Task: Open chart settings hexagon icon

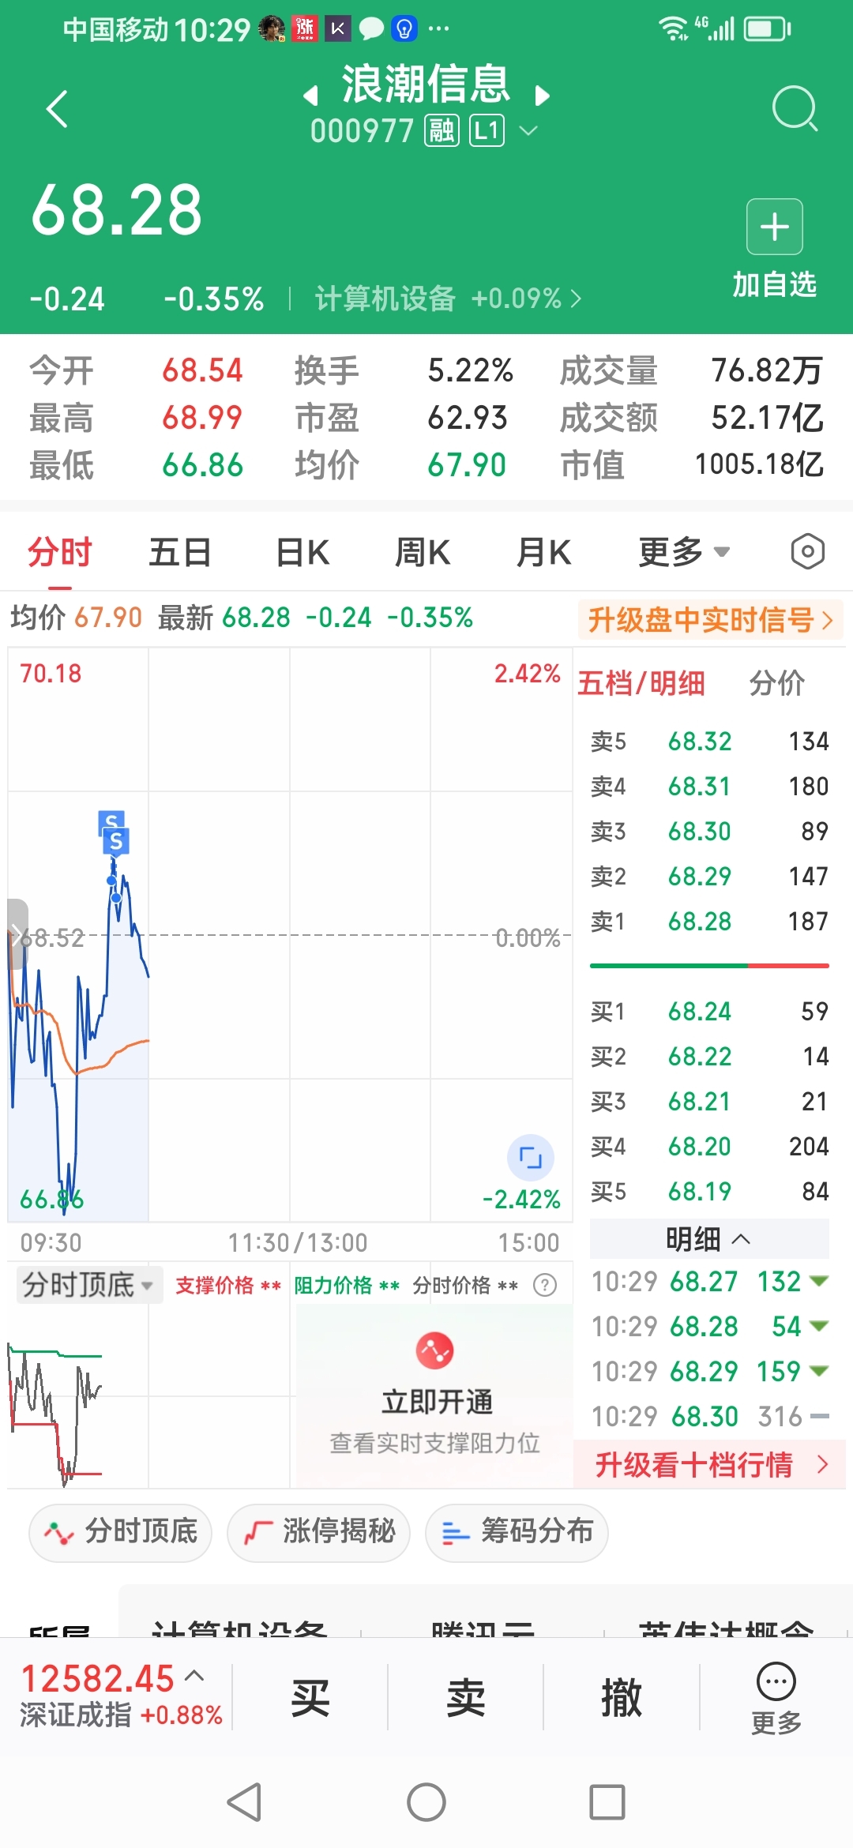Action: (807, 551)
